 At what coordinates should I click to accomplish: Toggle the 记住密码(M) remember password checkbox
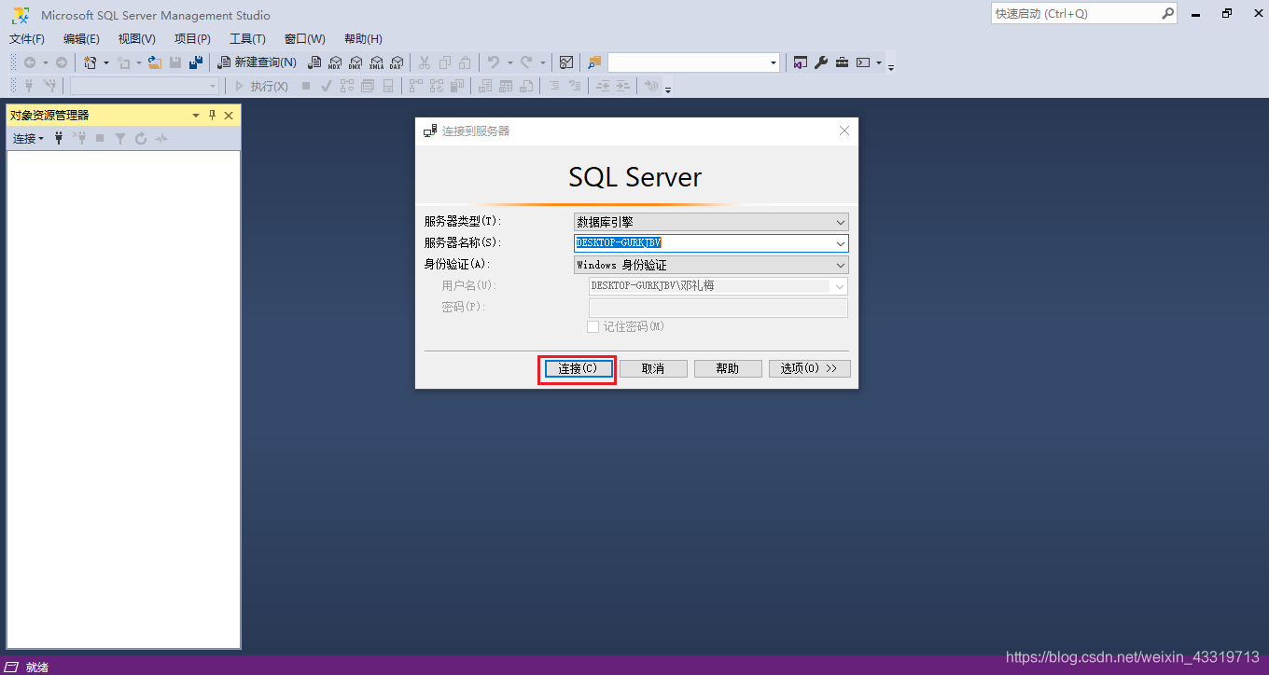point(593,326)
